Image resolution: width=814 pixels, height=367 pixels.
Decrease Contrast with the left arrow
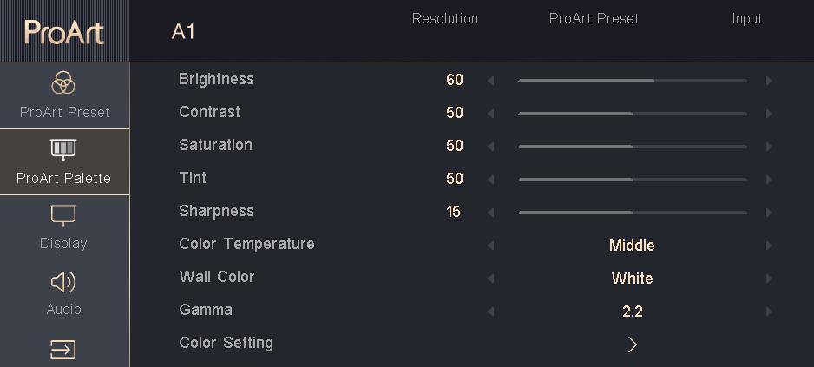point(490,114)
